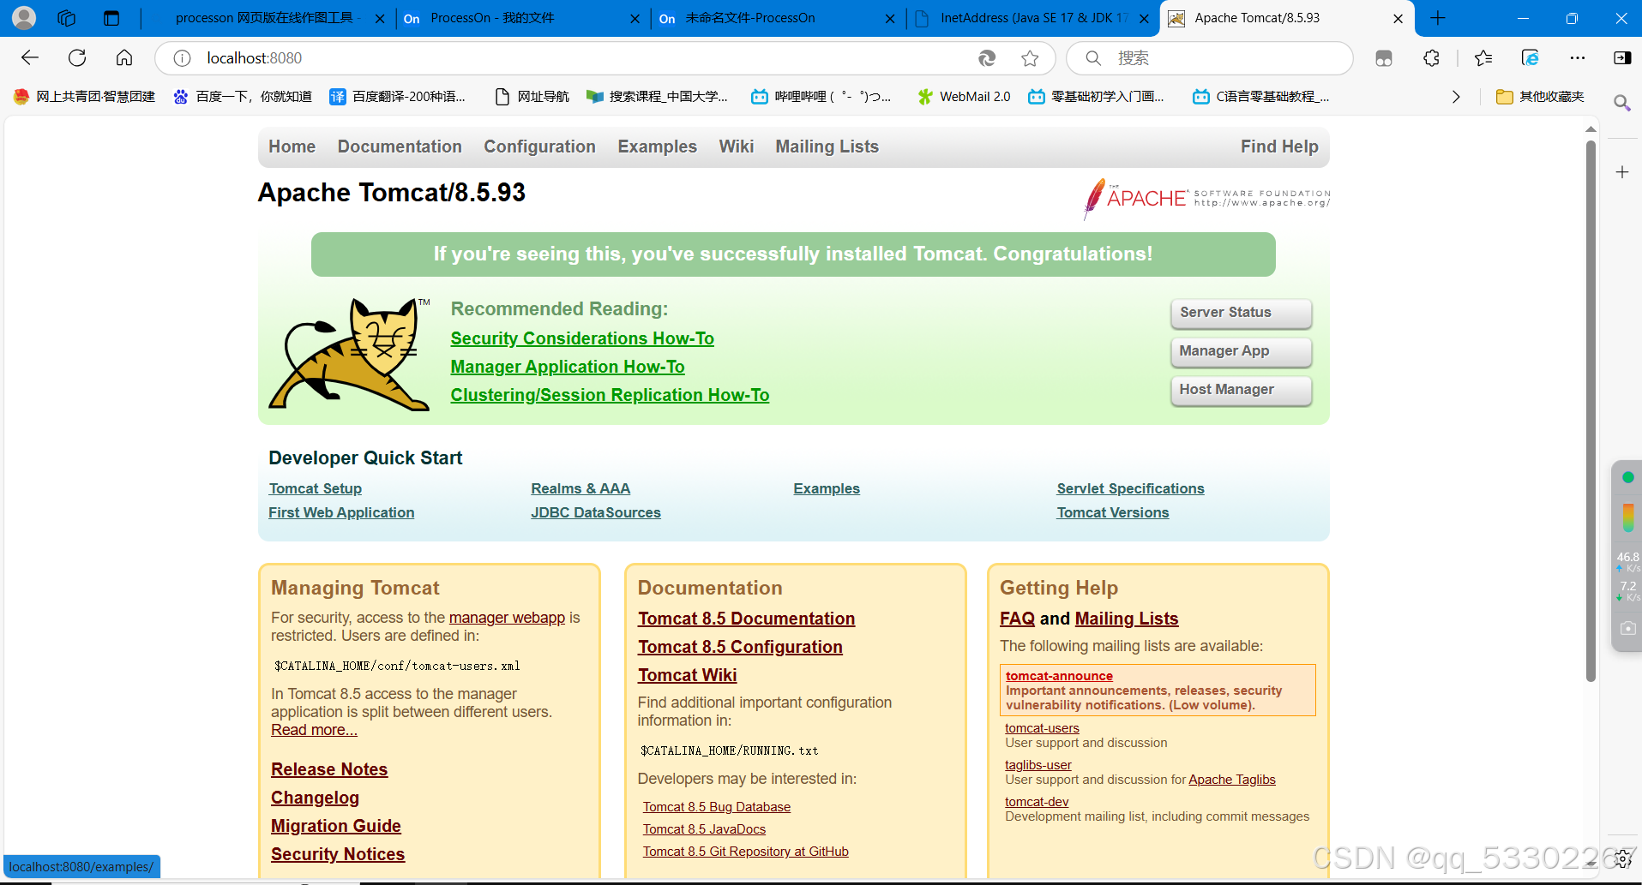
Task: Open the manager webapp link
Action: click(507, 618)
